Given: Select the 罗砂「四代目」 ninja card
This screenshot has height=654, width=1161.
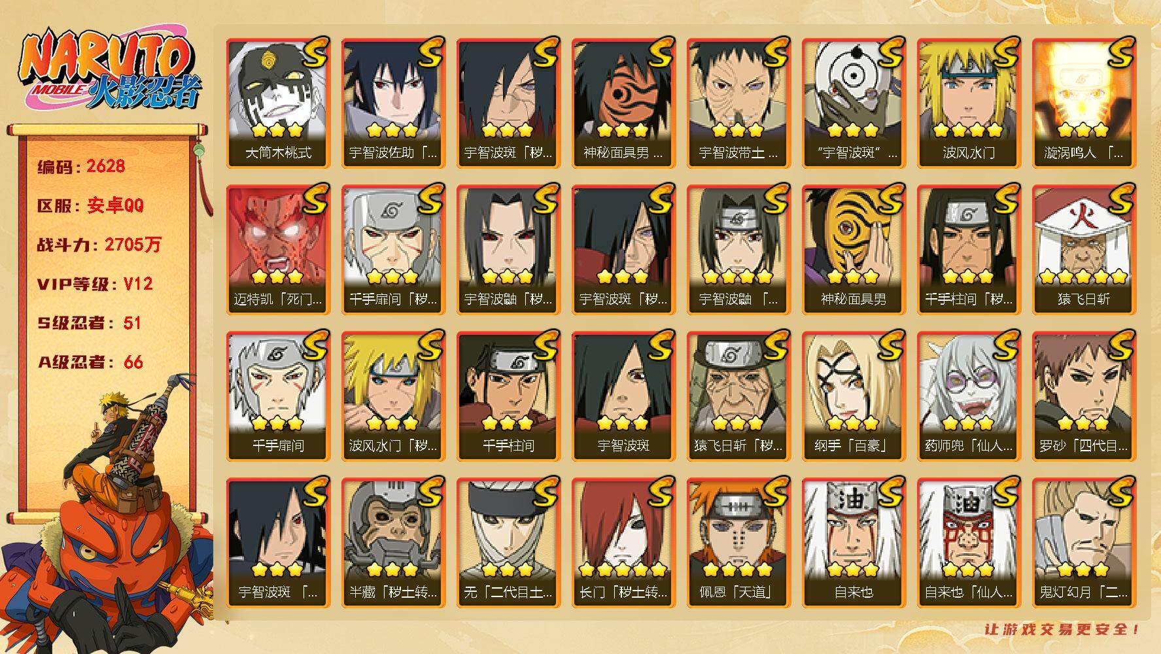Looking at the screenshot, I should 1084,396.
